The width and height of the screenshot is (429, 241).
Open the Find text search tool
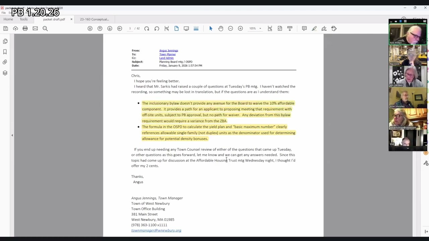pyautogui.click(x=45, y=28)
